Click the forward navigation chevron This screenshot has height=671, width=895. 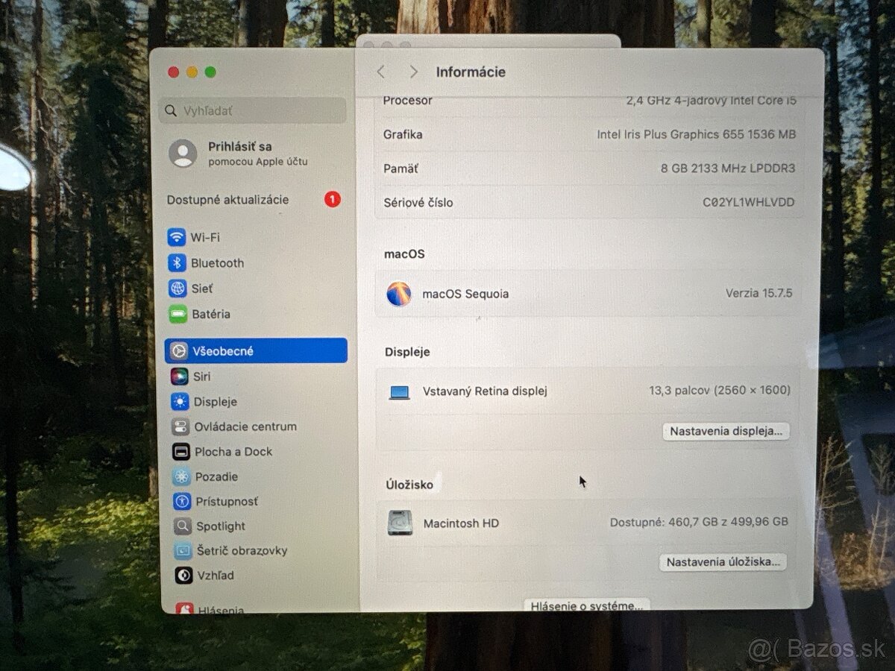point(413,72)
